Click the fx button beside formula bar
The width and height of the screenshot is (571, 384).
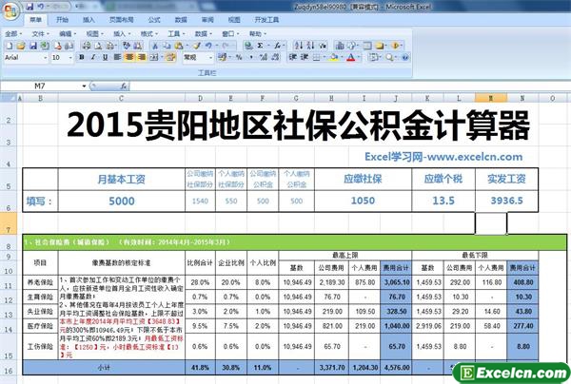[124, 86]
